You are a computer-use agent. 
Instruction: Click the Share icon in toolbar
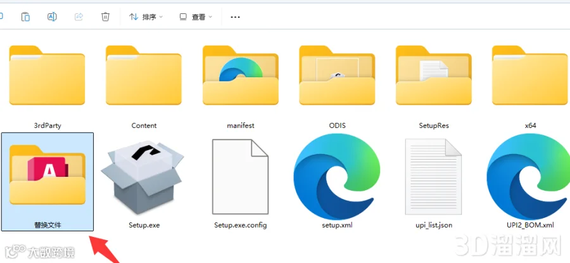coord(79,16)
